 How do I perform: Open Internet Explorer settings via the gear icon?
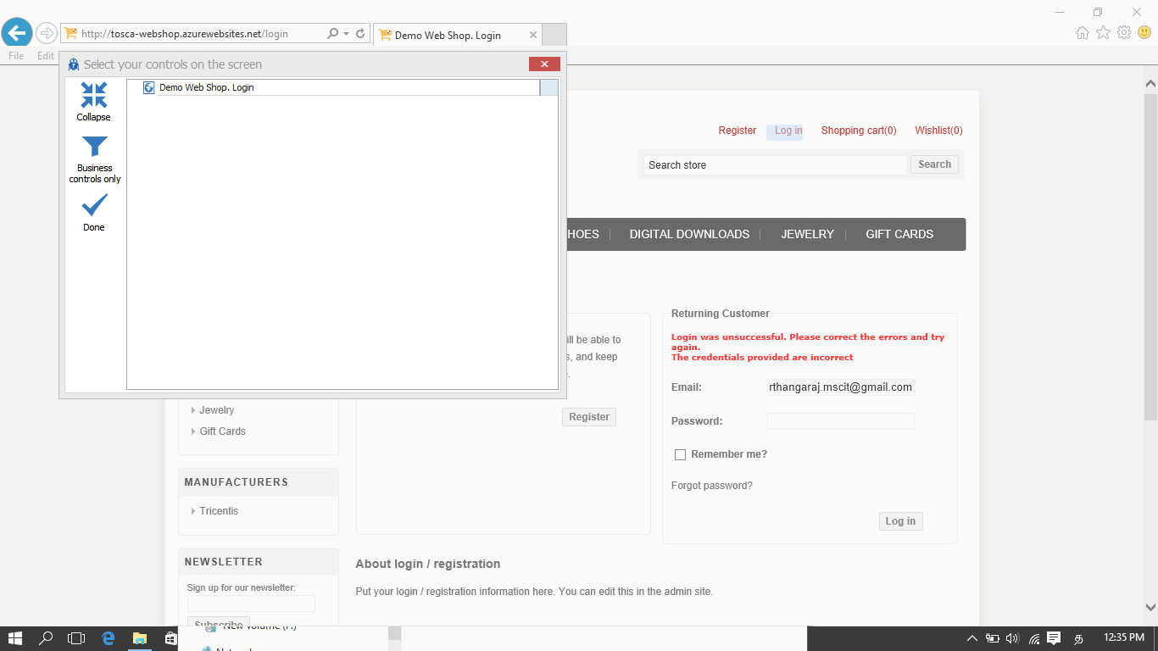click(x=1123, y=32)
